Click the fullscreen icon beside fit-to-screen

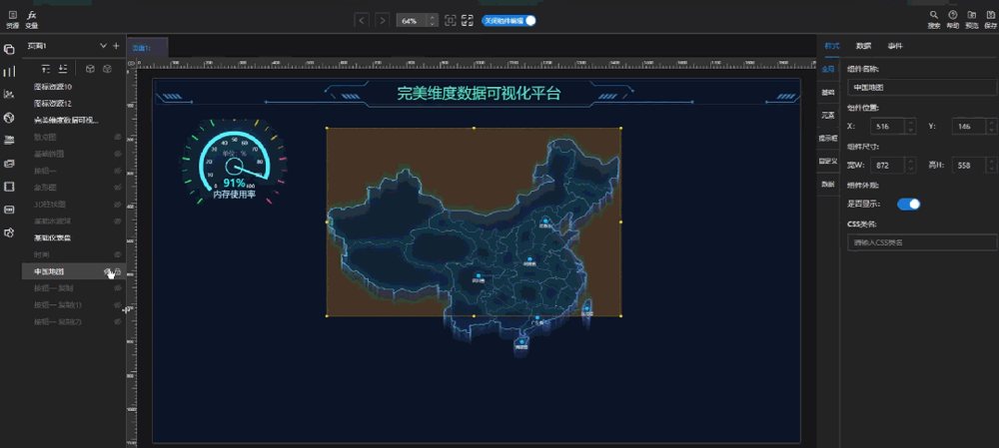point(468,20)
